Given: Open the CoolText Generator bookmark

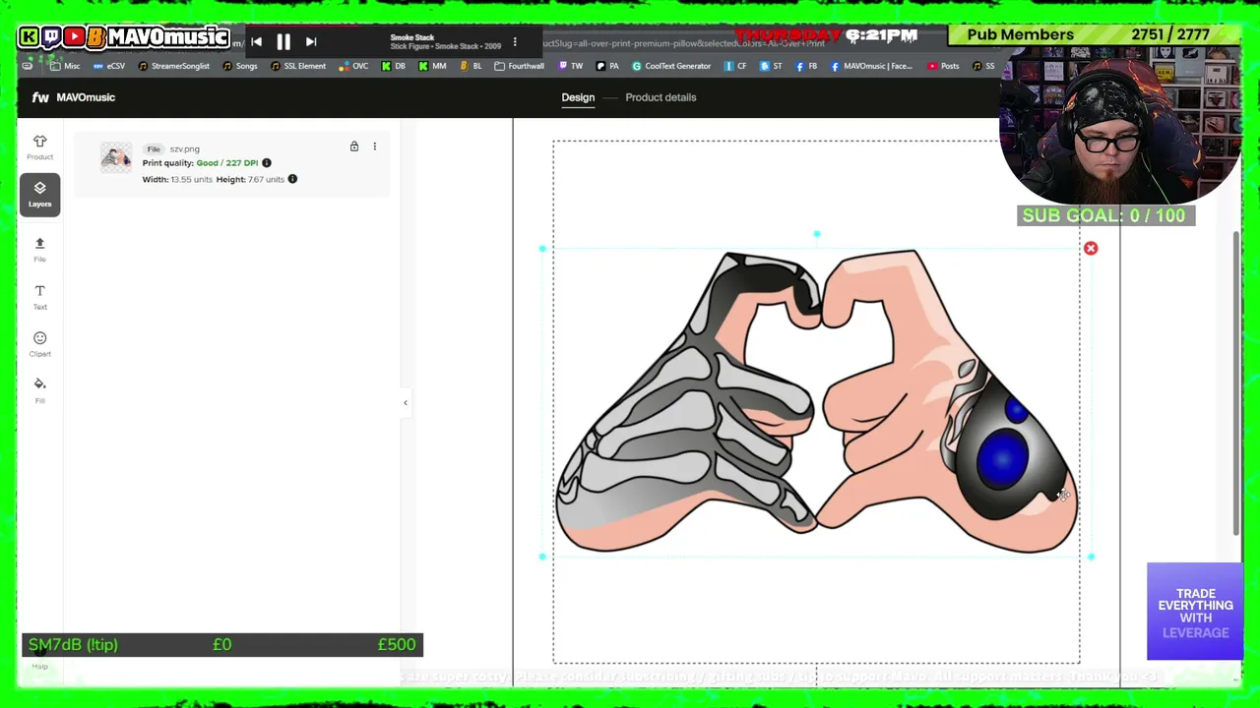Looking at the screenshot, I should coord(671,66).
